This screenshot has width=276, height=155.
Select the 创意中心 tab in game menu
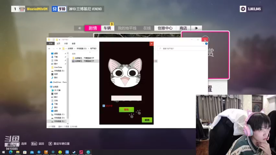pyautogui.click(x=165, y=28)
